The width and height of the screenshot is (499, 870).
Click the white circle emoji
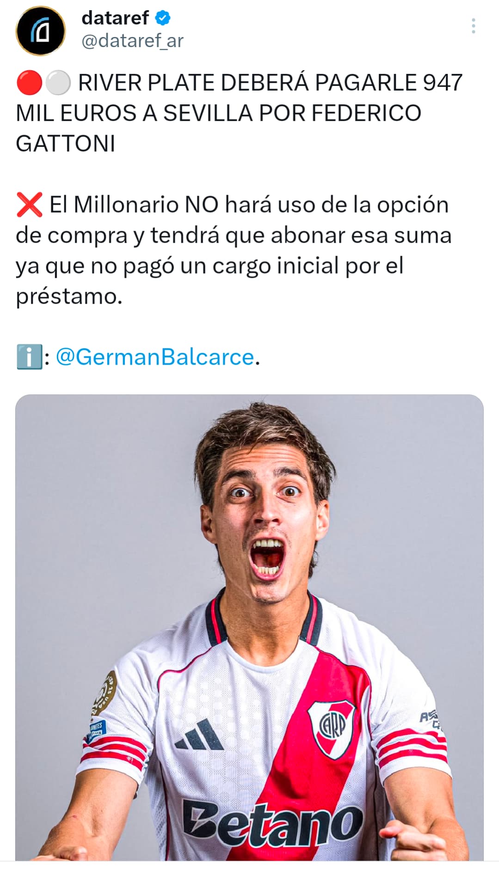(x=58, y=83)
